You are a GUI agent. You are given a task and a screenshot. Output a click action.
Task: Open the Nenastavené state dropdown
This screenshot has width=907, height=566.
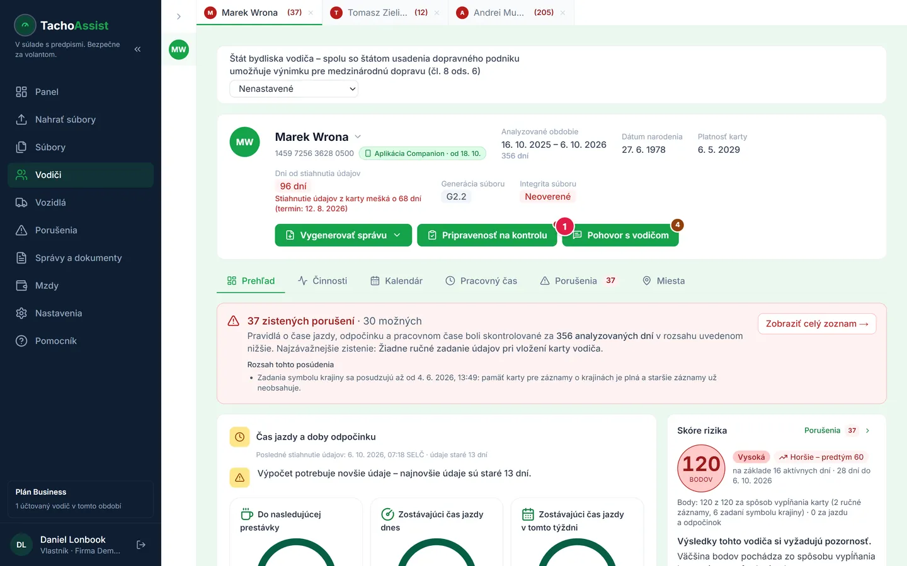point(294,89)
